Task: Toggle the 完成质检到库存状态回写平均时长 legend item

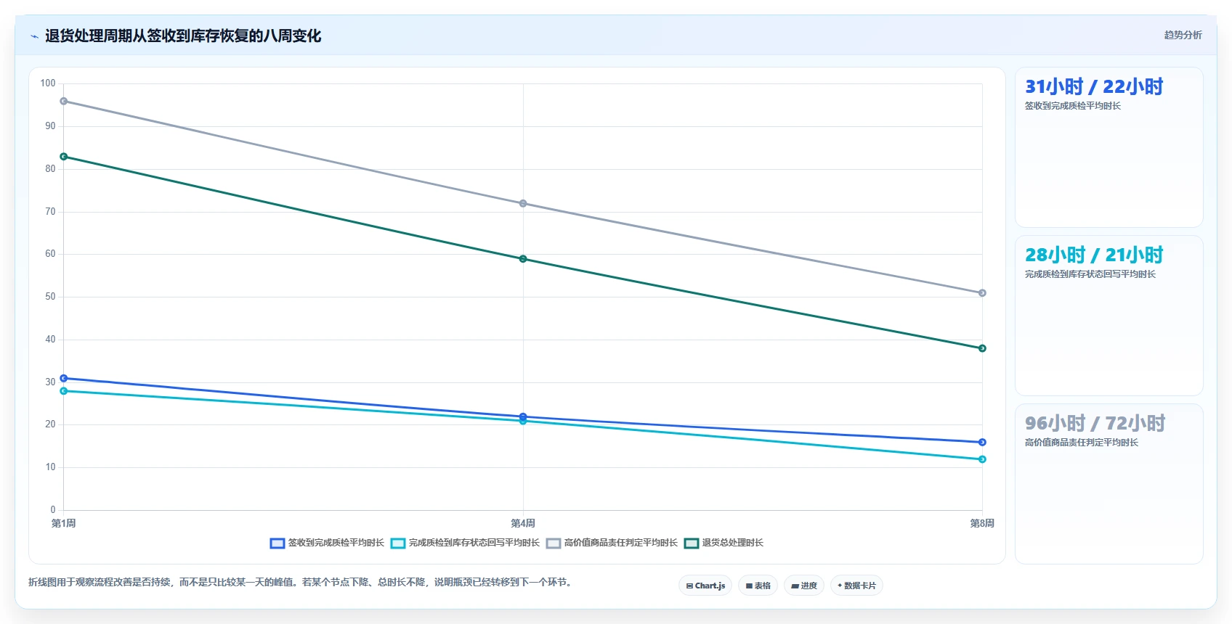Action: [x=465, y=543]
